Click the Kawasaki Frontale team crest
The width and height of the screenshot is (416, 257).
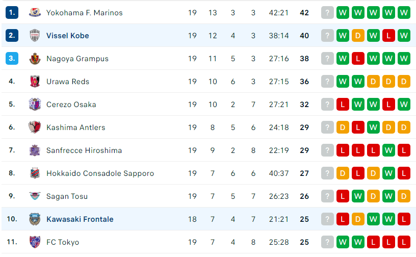pyautogui.click(x=35, y=219)
